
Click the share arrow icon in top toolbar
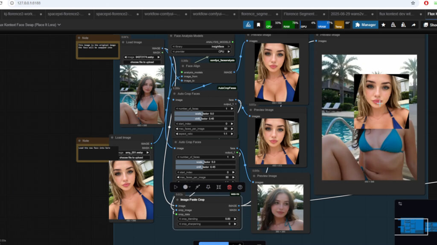click(414, 25)
